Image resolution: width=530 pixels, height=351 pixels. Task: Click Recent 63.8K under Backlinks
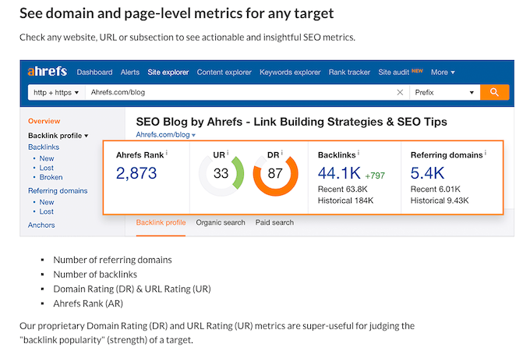pos(342,189)
